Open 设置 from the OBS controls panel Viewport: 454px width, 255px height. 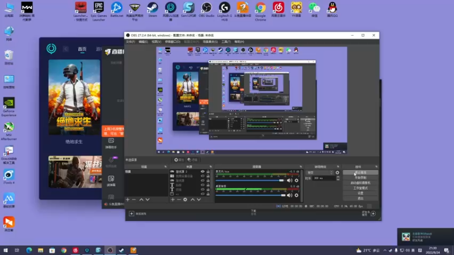tap(360, 193)
